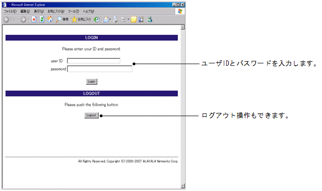The width and height of the screenshot is (322, 191).
Task: Open the お気に入り(A) menu
Action: [56, 11]
